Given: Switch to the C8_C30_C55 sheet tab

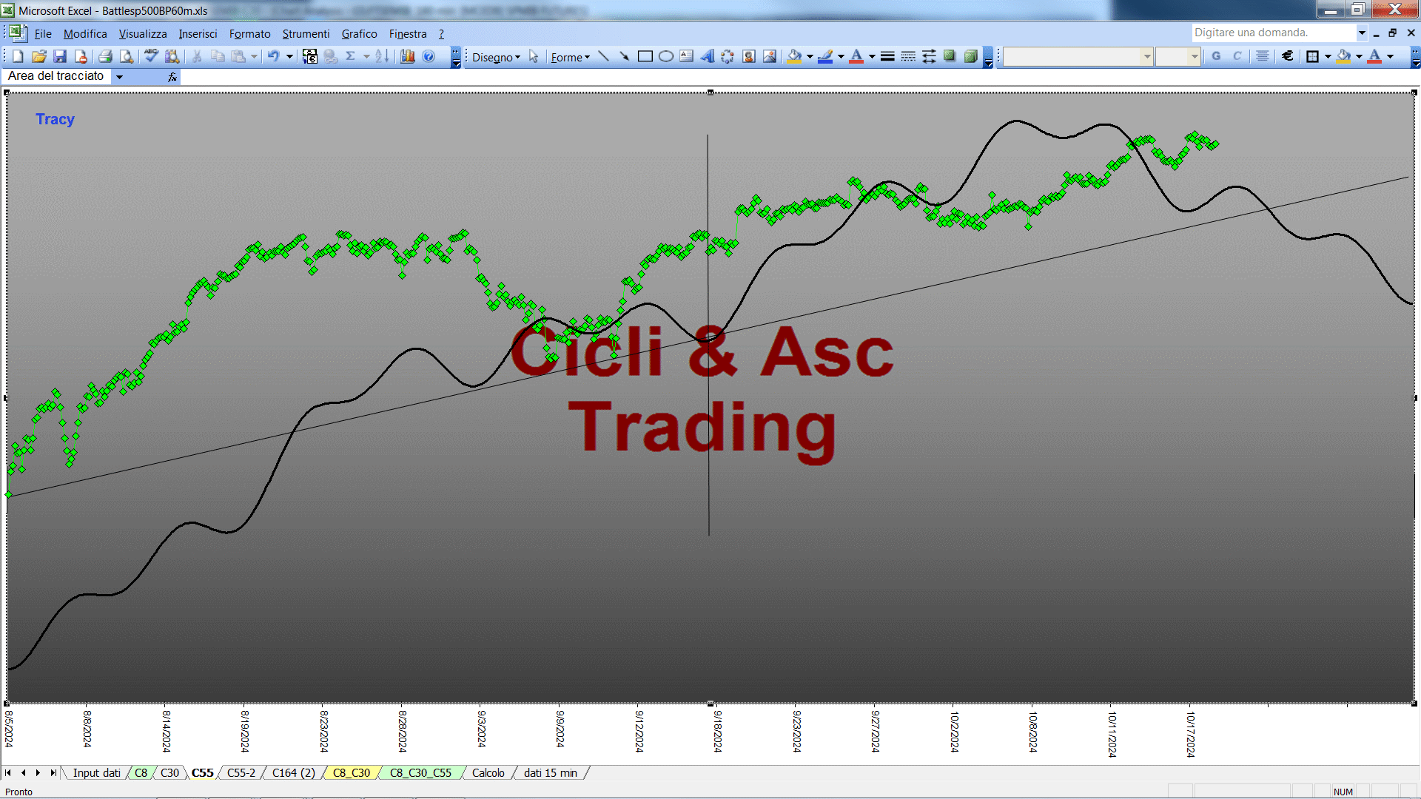Looking at the screenshot, I should [x=420, y=773].
